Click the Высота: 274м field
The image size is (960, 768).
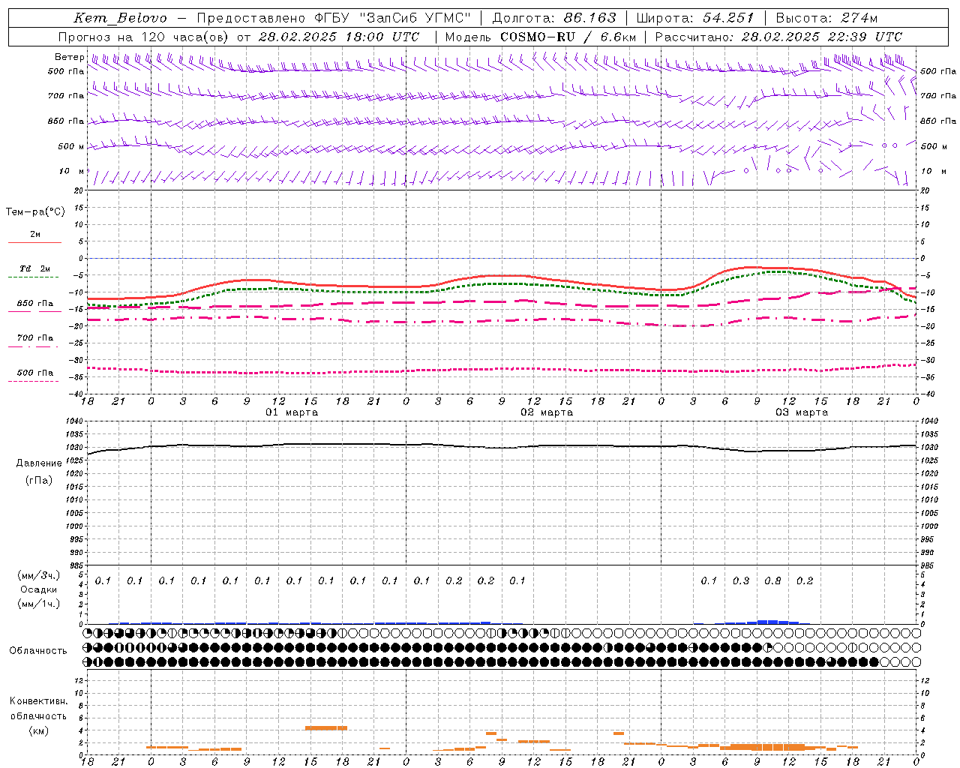pyautogui.click(x=826, y=18)
